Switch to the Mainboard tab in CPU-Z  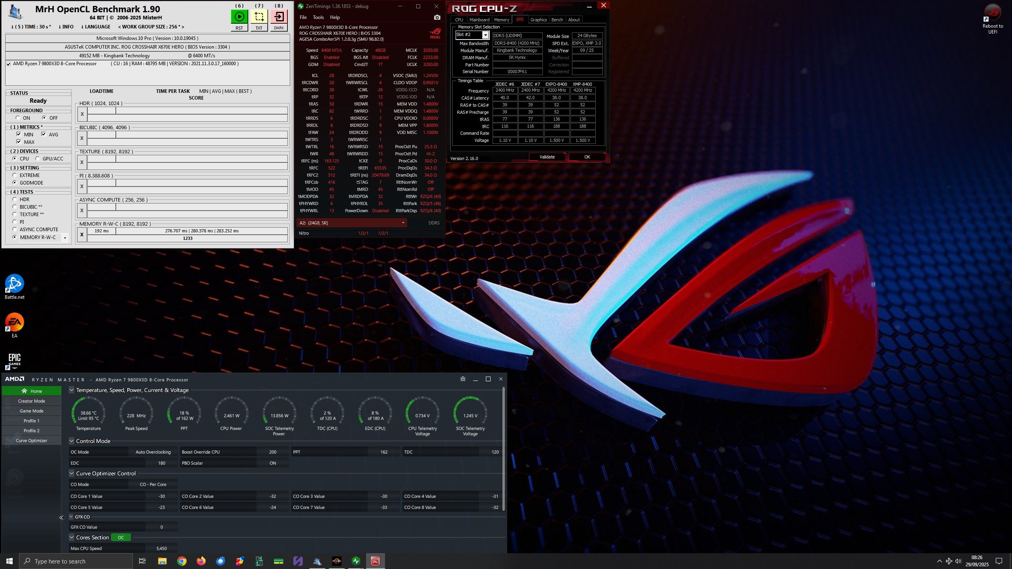479,20
